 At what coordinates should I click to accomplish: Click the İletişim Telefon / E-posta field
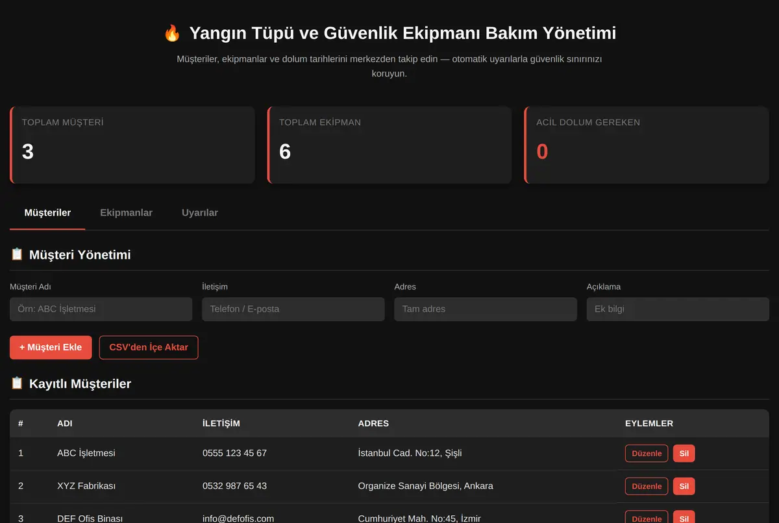click(x=293, y=309)
